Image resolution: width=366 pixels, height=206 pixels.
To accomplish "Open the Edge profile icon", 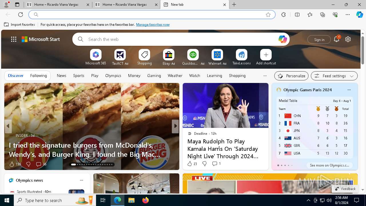I will (x=6, y=5).
